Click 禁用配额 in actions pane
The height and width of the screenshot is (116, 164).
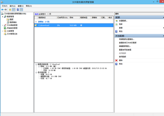123,57
